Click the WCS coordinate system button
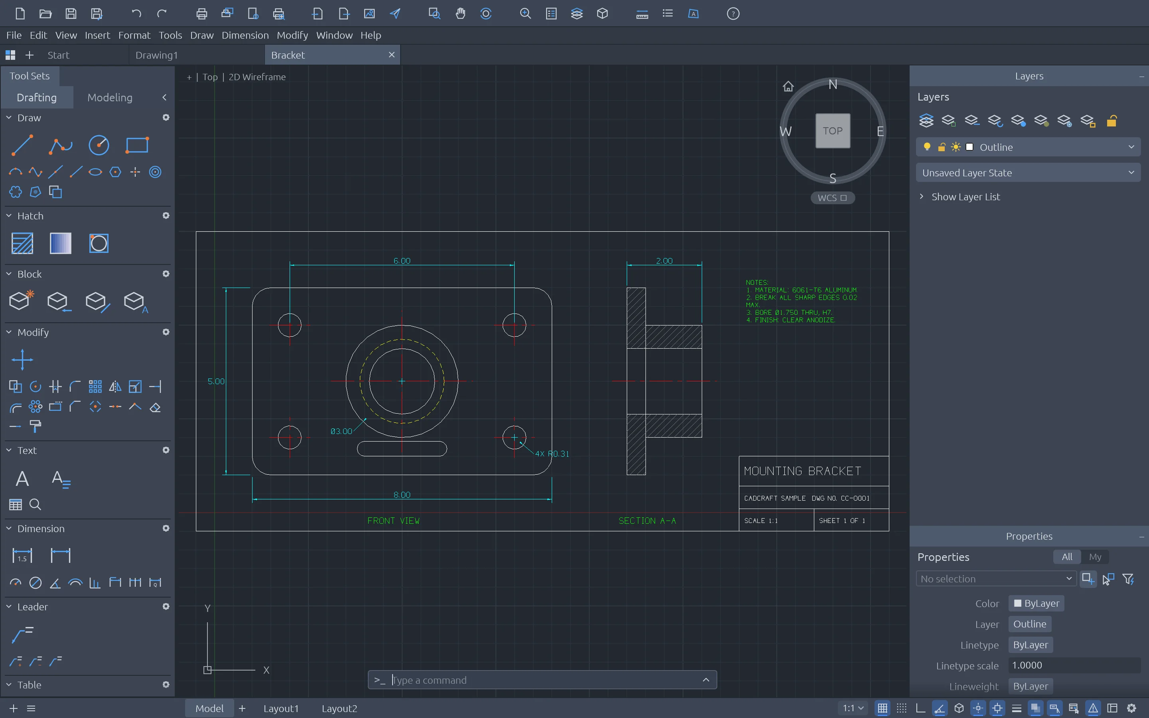This screenshot has width=1149, height=718. click(832, 197)
